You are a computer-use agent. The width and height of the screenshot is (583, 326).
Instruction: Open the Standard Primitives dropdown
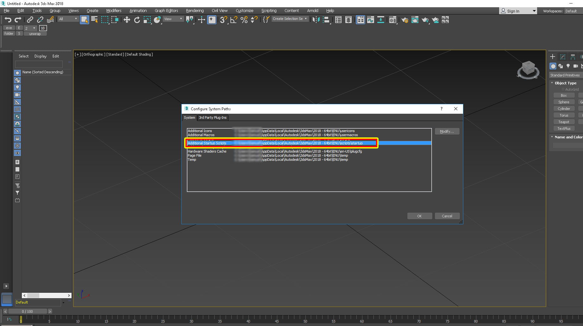(566, 75)
